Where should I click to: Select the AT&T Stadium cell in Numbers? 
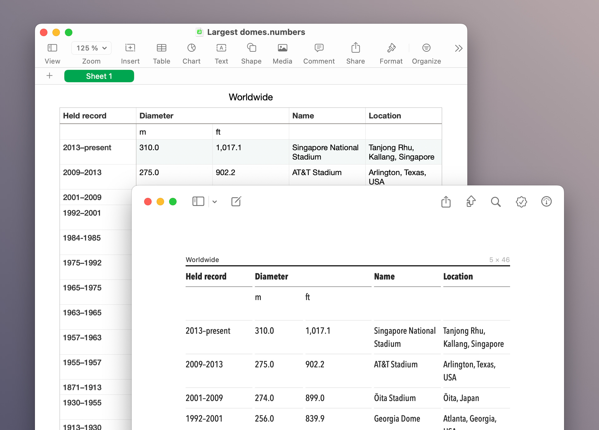pyautogui.click(x=327, y=175)
